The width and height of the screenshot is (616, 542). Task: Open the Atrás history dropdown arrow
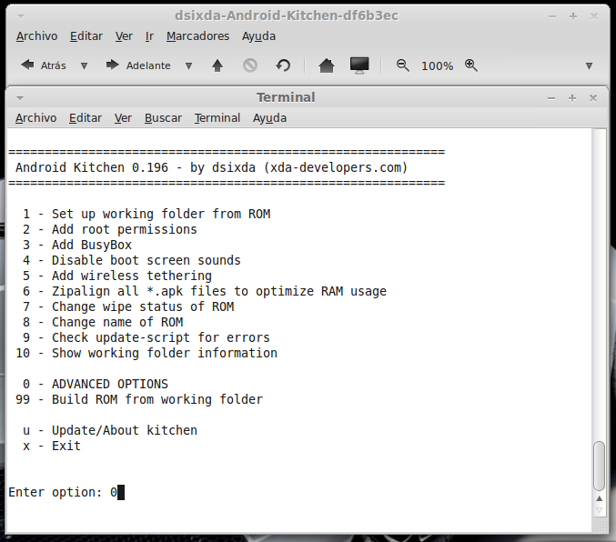tap(84, 65)
